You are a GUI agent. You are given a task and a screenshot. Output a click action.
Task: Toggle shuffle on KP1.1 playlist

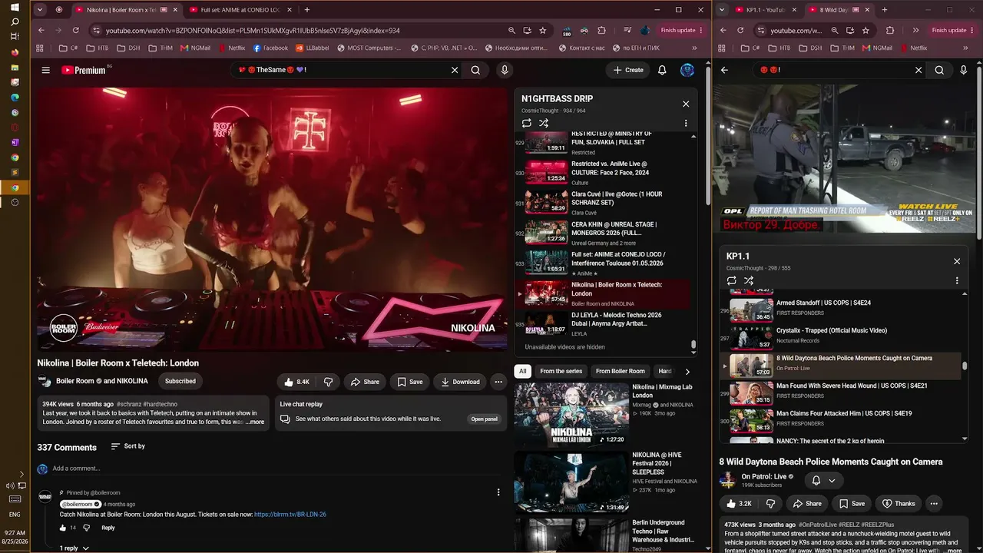(749, 280)
